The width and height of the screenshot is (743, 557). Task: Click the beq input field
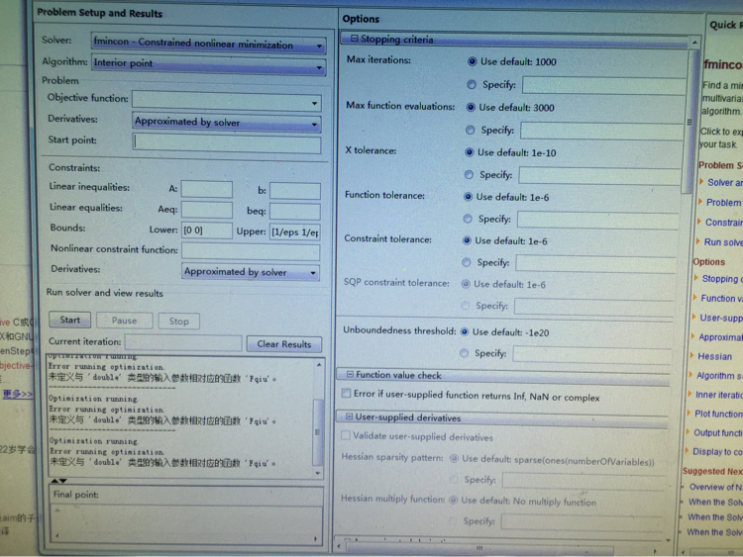click(295, 211)
